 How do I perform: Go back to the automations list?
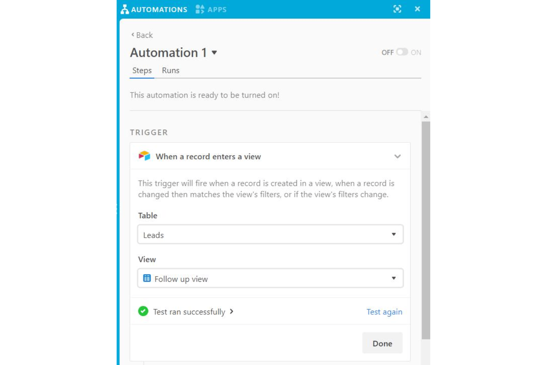pos(142,35)
